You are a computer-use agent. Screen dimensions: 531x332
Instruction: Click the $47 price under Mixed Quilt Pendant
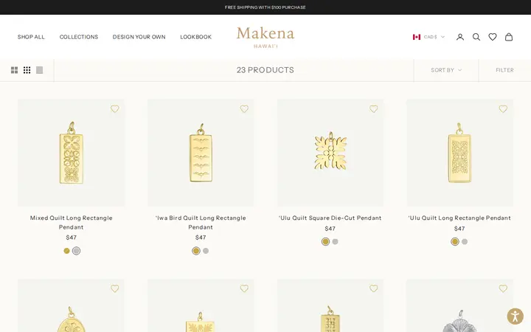71,238
